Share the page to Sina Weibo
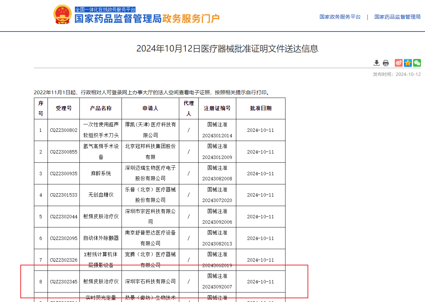Screen dimensions: 425x302 (x=398, y=63)
